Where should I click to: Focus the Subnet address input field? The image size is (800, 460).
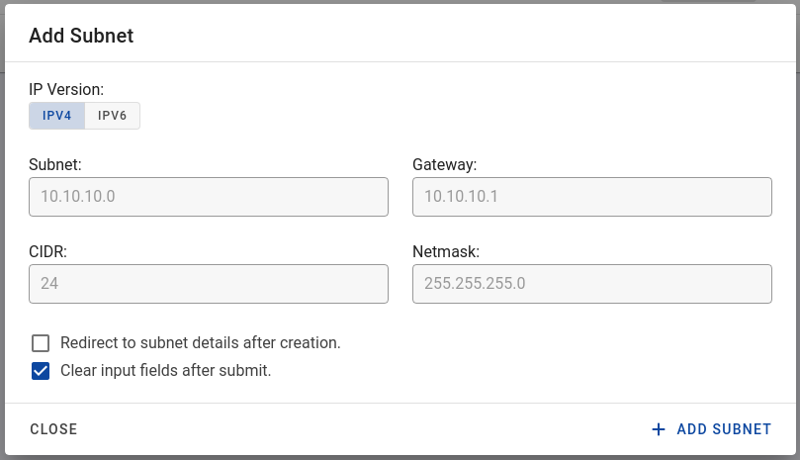coord(209,197)
